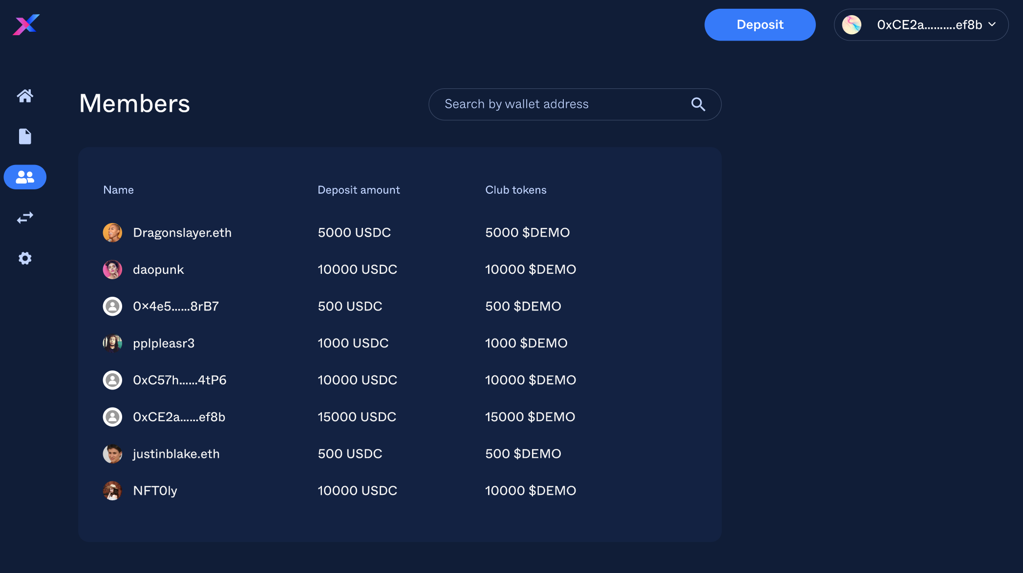Open NFT0ly member entry

point(155,491)
